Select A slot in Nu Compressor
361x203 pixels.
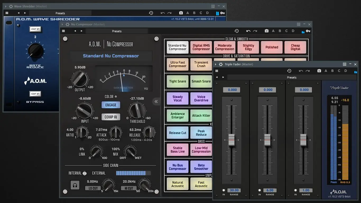tap(273, 31)
